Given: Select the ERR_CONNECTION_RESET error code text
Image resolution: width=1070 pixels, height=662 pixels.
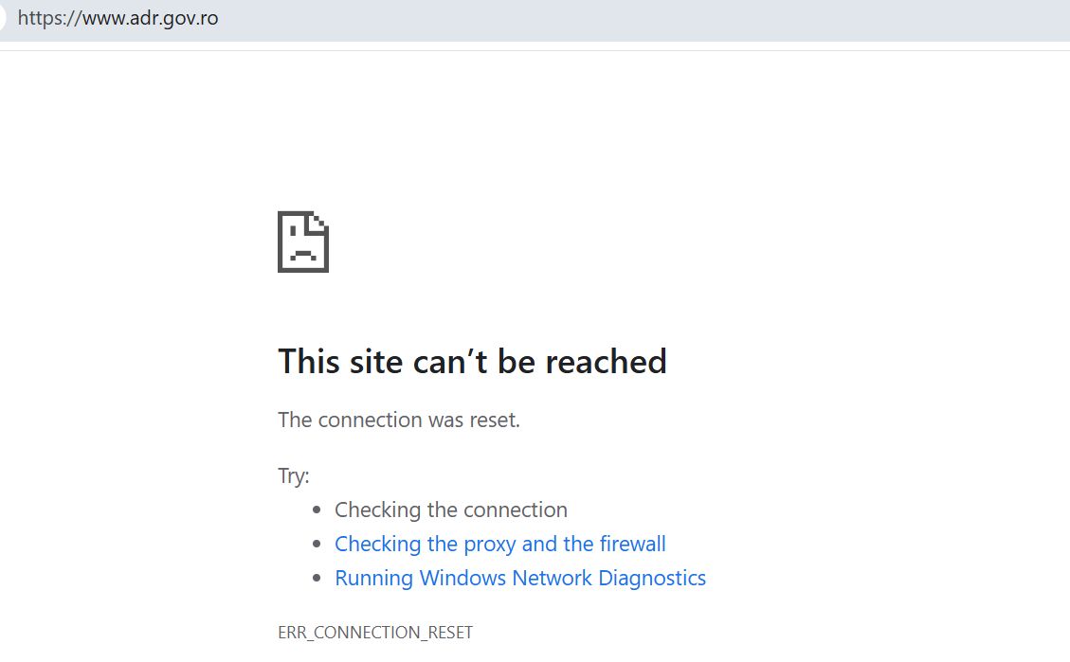Looking at the screenshot, I should [374, 633].
